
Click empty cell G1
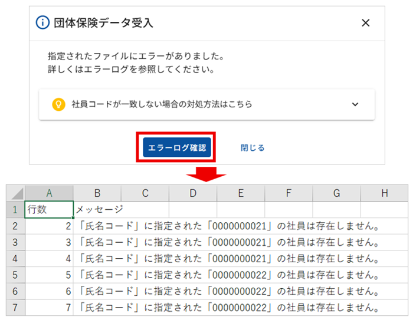[x=337, y=210]
